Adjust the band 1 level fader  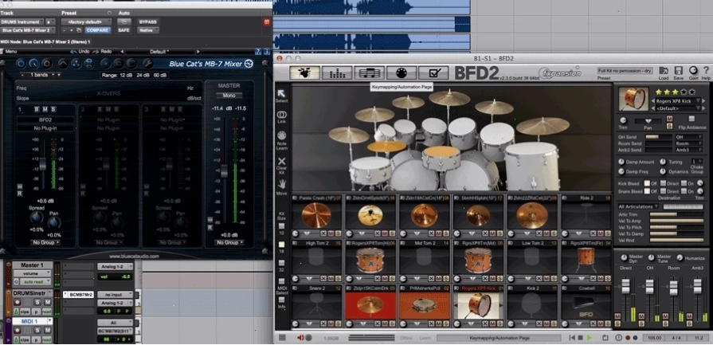(x=43, y=164)
